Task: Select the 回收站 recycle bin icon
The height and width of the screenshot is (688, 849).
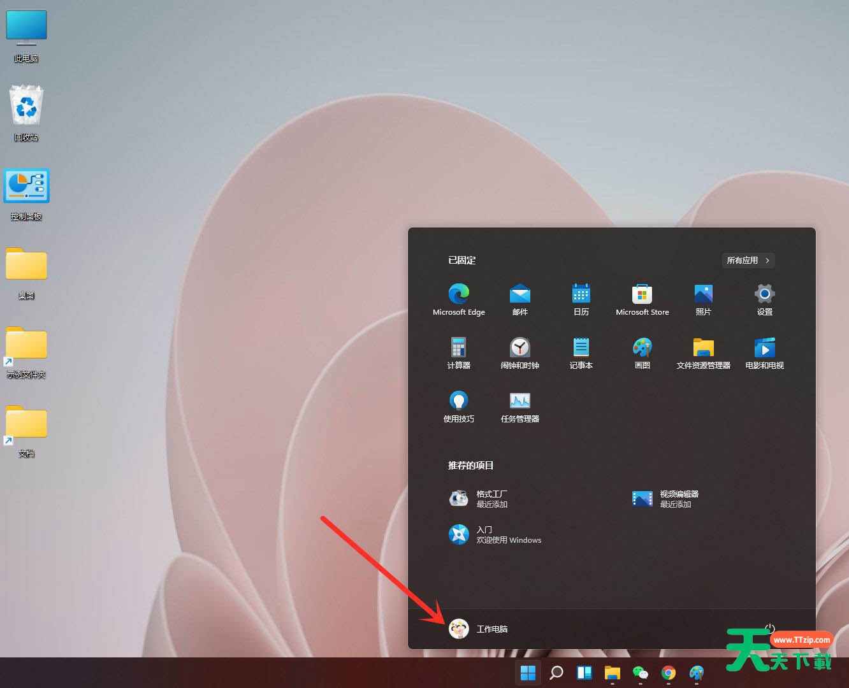Action: point(26,113)
